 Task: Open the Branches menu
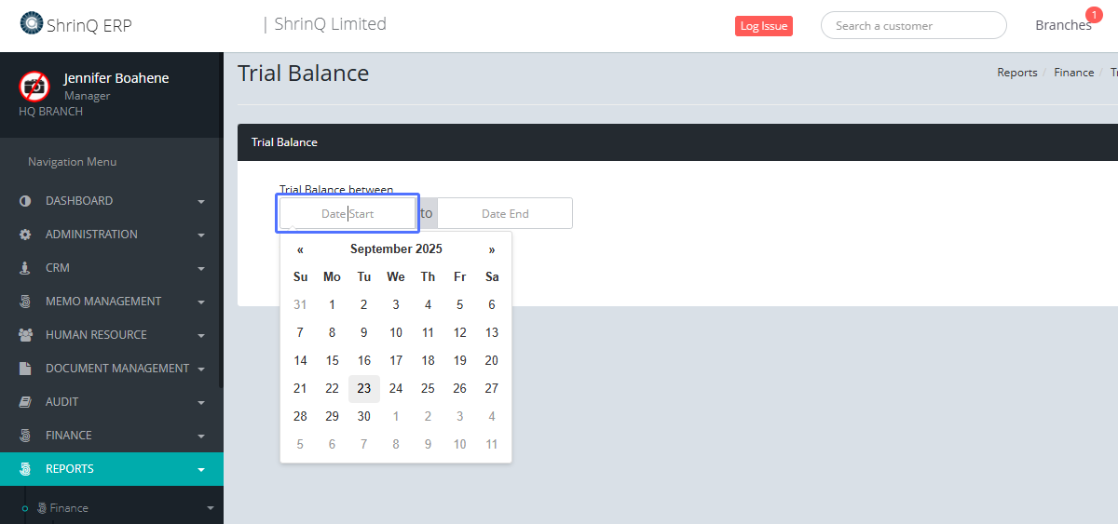[1063, 25]
